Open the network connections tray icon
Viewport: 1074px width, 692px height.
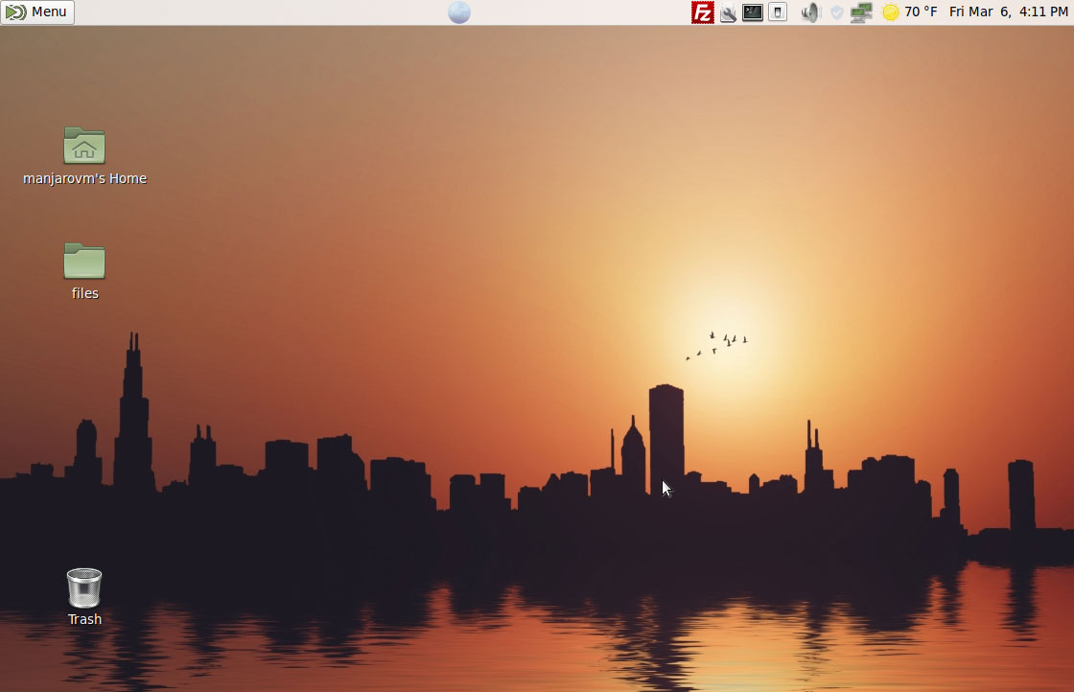click(x=861, y=12)
